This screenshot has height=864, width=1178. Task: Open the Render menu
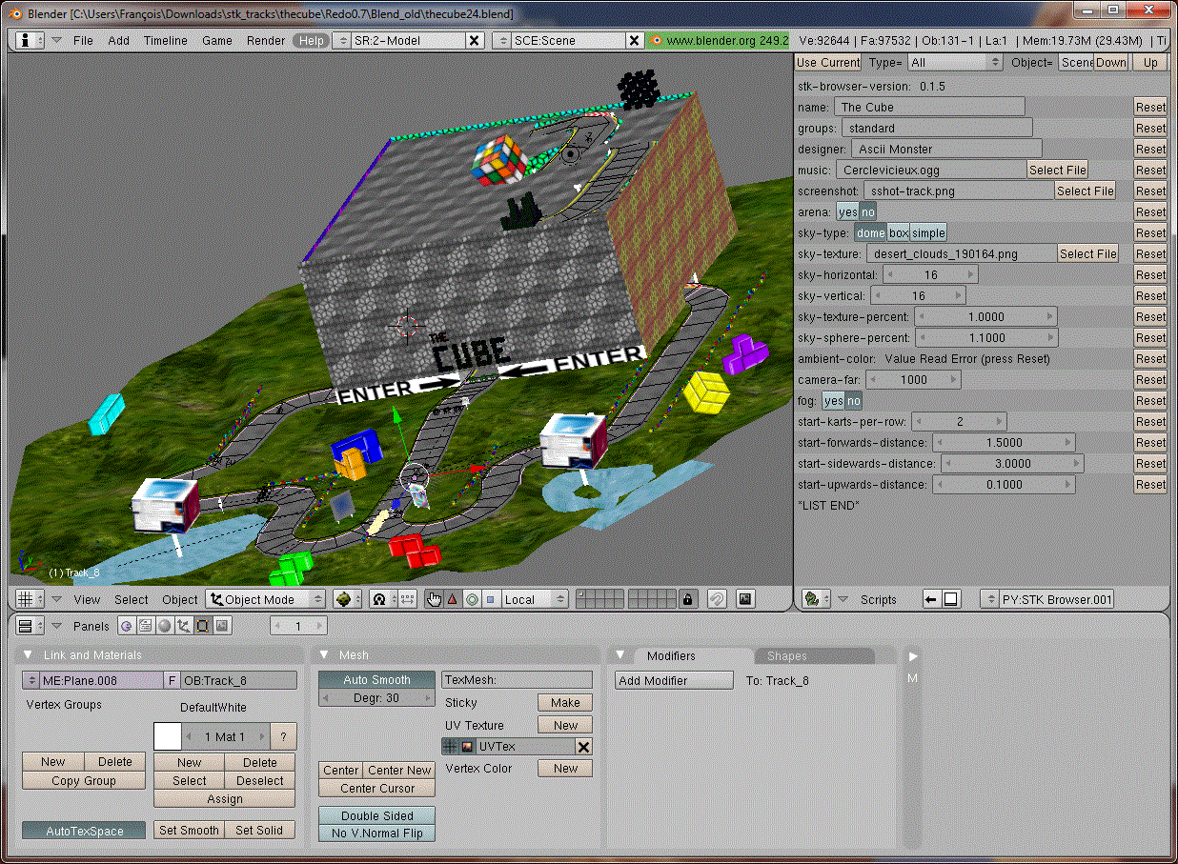[265, 41]
